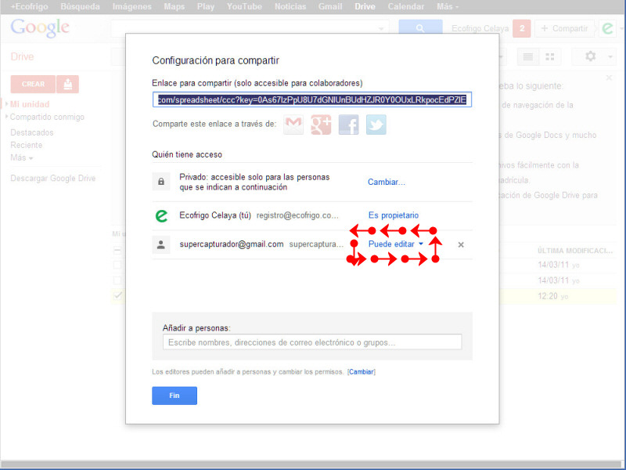
Task: Open the Drive settings gear icon
Action: click(x=591, y=56)
